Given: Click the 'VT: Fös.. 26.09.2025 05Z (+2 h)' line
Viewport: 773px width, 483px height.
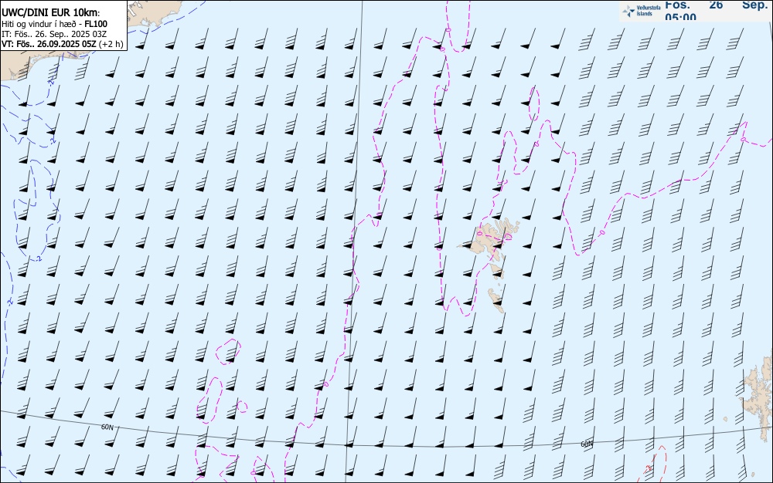Looking at the screenshot, I should click(63, 44).
